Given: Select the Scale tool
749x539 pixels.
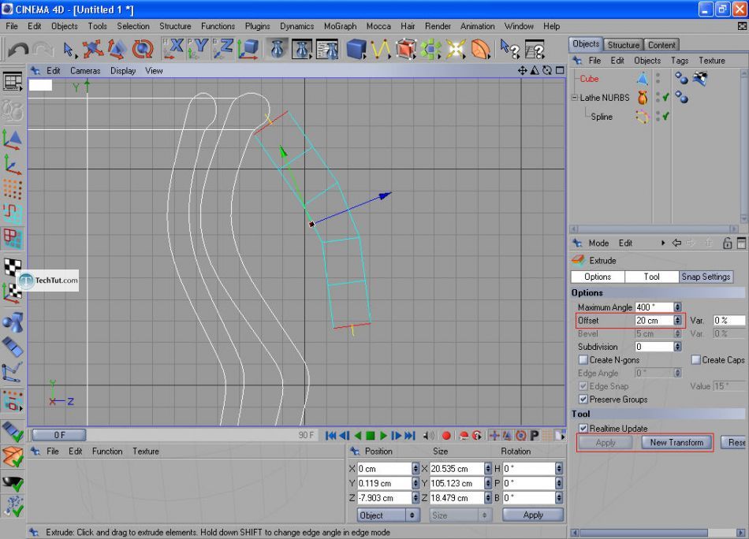Looking at the screenshot, I should (117, 49).
